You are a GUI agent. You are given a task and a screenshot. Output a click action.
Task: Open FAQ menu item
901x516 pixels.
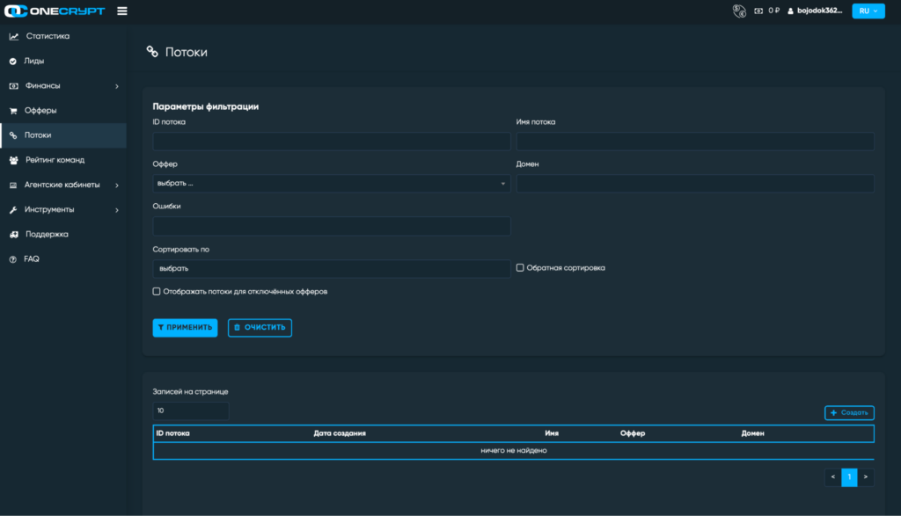pyautogui.click(x=32, y=258)
